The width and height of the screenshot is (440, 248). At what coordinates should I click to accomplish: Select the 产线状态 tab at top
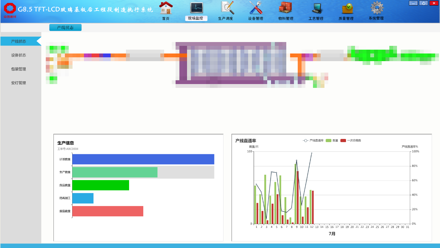click(x=65, y=27)
